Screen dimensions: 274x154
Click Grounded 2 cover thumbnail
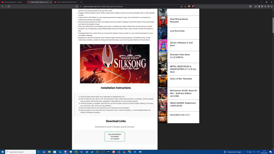163,117
